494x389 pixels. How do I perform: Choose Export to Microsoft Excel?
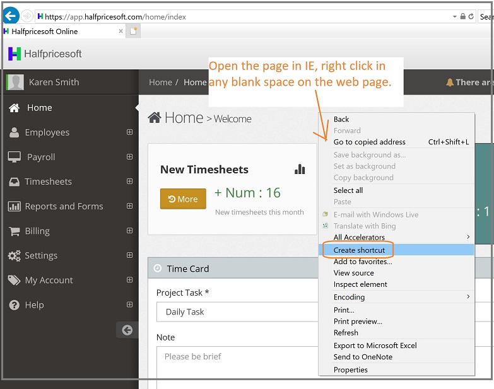[396, 345]
